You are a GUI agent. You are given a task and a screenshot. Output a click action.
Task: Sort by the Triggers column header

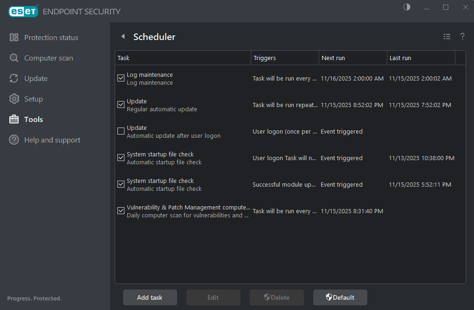point(285,58)
